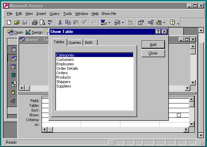Click the Criteria row cell in last column
207x147 pixels.
click(x=174, y=120)
